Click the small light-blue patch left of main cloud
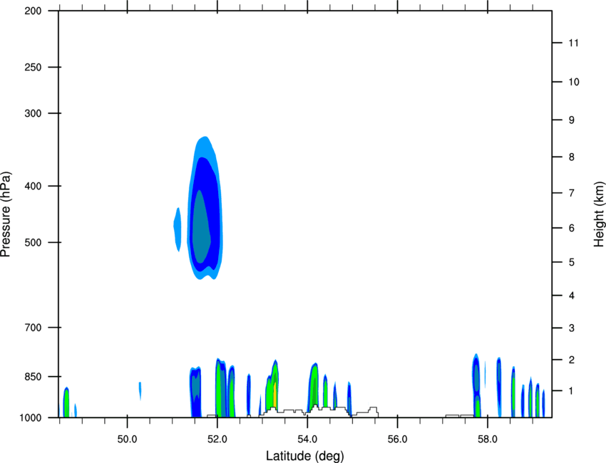Image resolution: width=606 pixels, height=463 pixels. [x=178, y=230]
